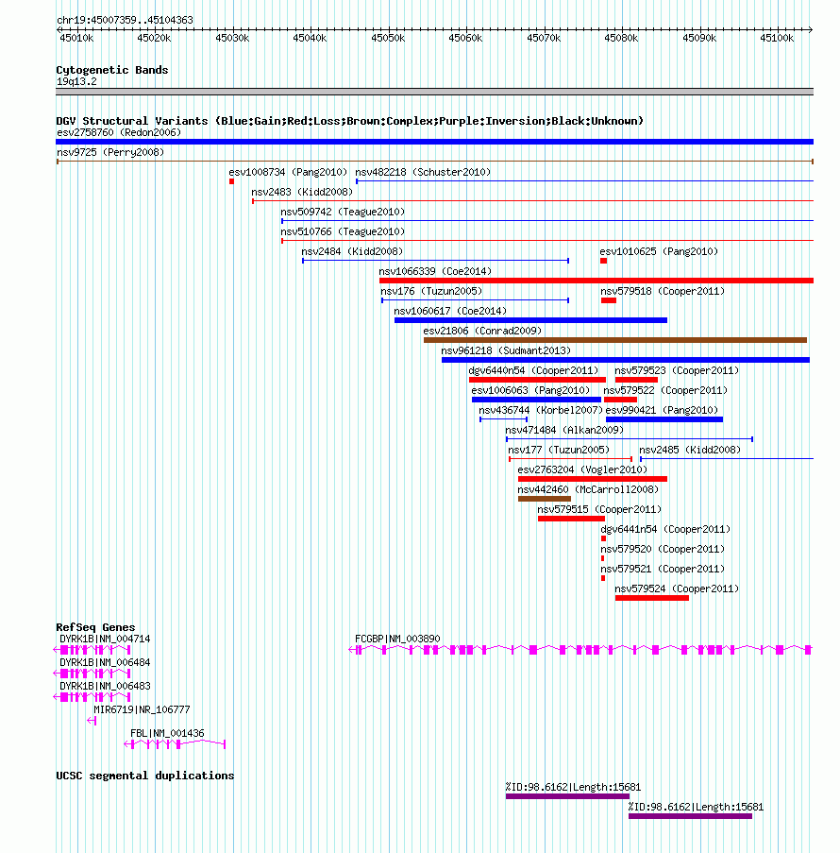Click the nsv510766 (Teague2010) label
This screenshot has width=840, height=853.
pyautogui.click(x=343, y=231)
